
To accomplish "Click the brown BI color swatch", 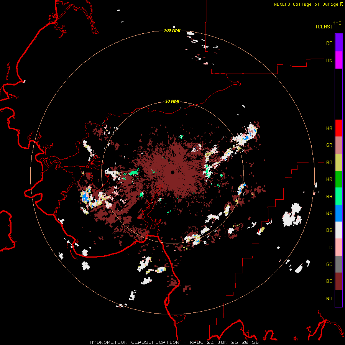I will (338, 281).
